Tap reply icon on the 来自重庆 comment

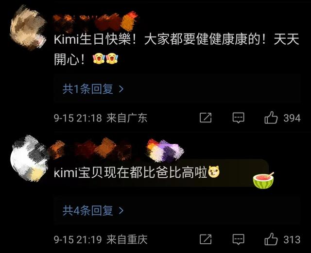(239, 239)
